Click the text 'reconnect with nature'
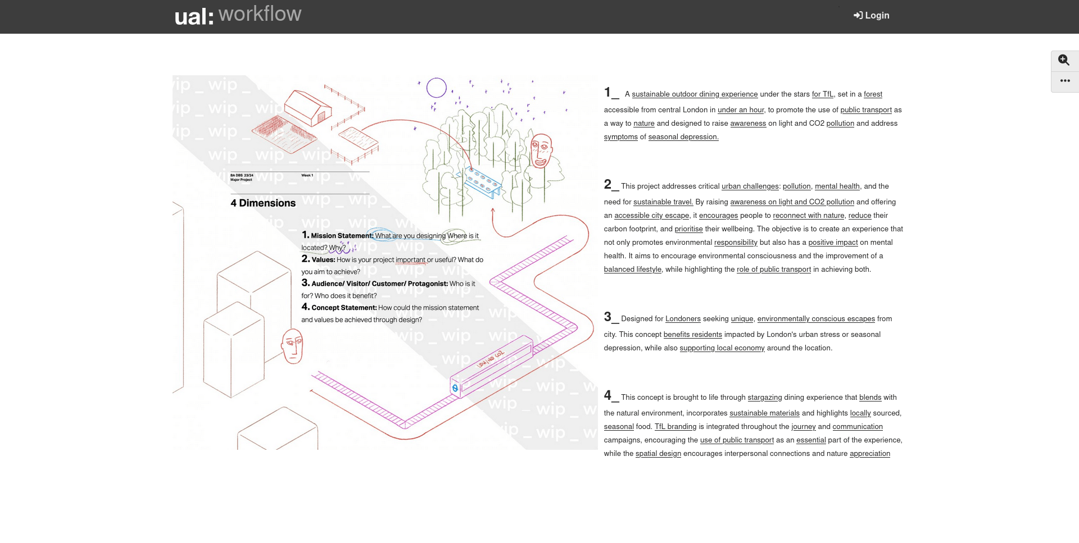Screen dimensions: 1079x543 point(809,216)
